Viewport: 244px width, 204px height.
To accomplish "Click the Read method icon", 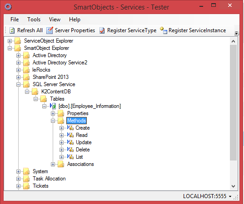I will pyautogui.click(x=70, y=135).
